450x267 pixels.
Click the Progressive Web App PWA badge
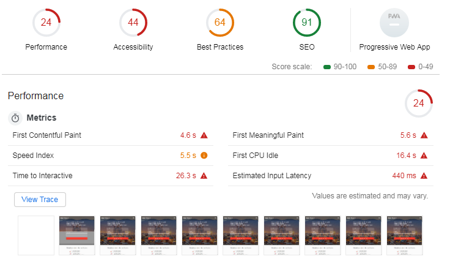(394, 23)
